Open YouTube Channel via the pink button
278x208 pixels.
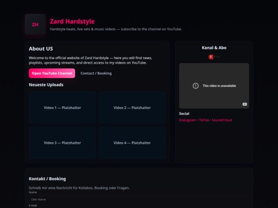(52, 73)
